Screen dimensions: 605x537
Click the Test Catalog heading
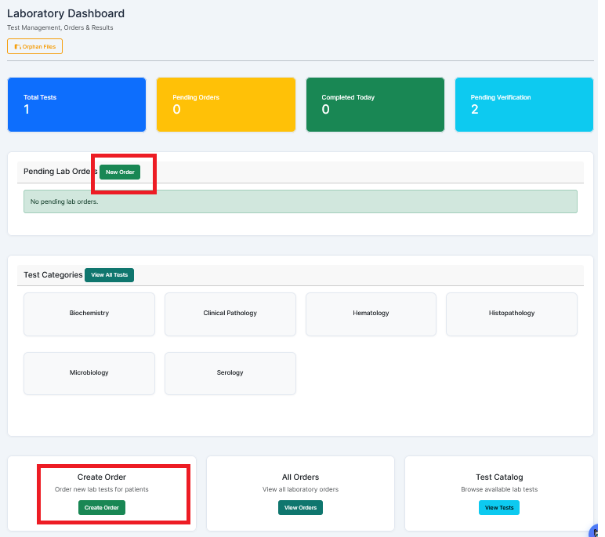point(499,477)
